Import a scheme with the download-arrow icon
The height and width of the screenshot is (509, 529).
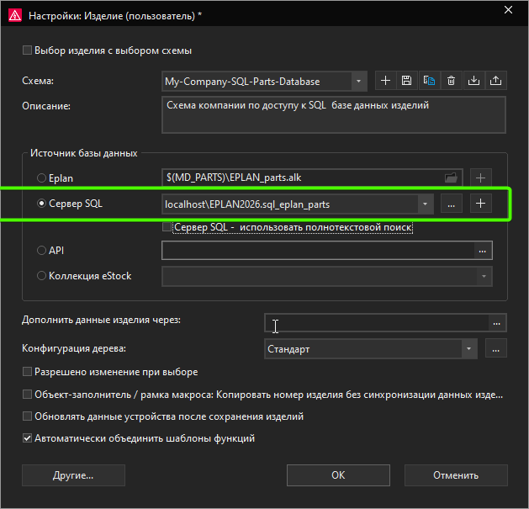pos(474,81)
